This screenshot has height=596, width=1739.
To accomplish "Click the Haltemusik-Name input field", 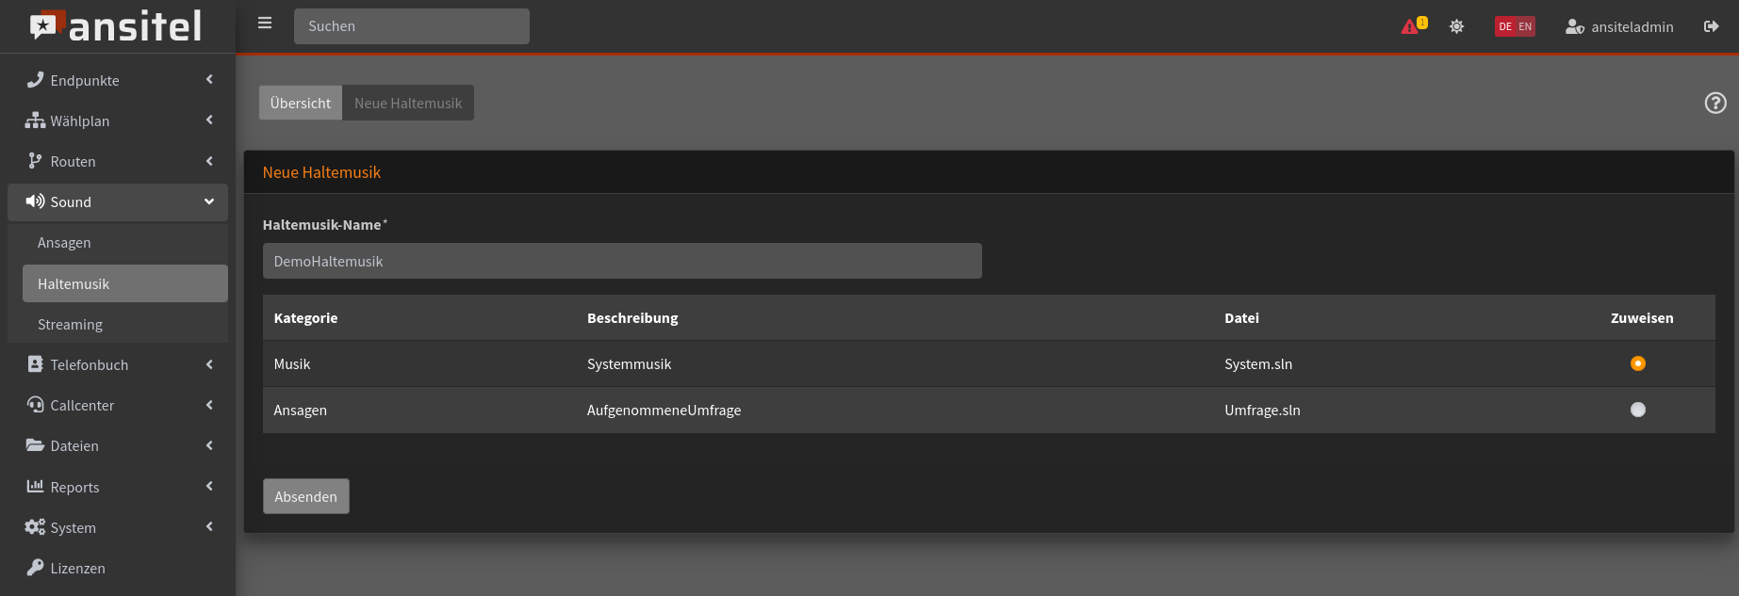I will pyautogui.click(x=622, y=261).
